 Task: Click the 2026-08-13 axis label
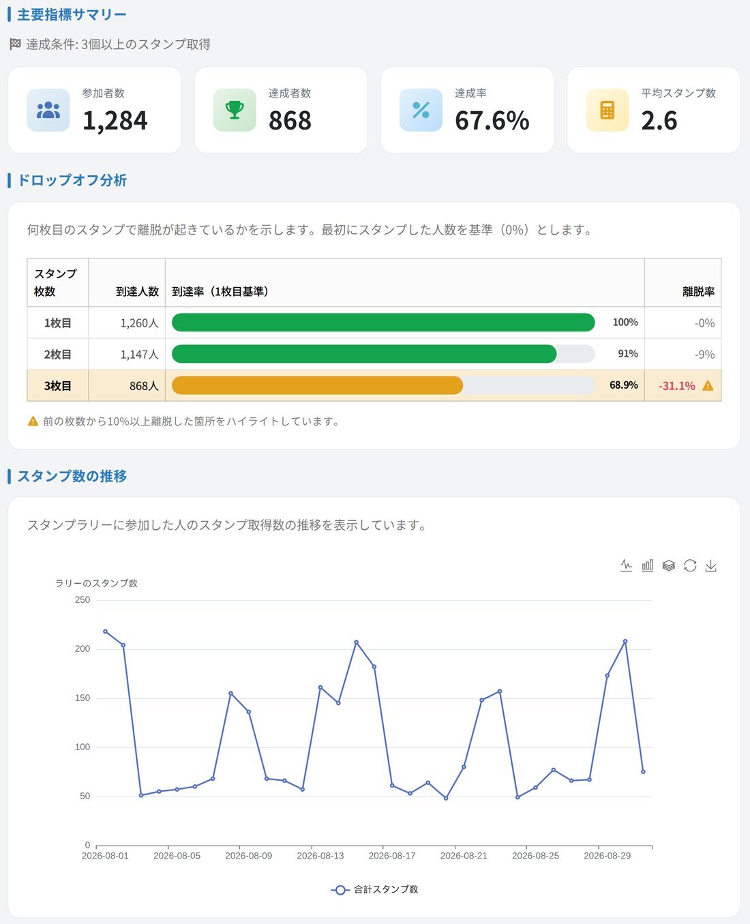(x=320, y=856)
